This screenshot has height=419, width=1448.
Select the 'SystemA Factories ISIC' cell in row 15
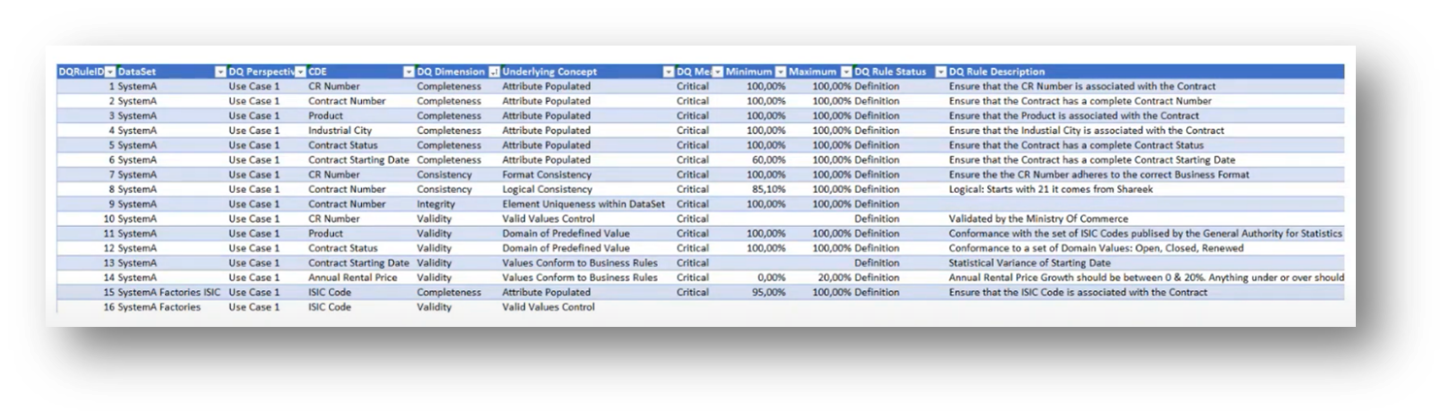[169, 292]
